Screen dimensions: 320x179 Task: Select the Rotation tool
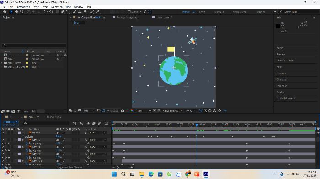point(46,12)
